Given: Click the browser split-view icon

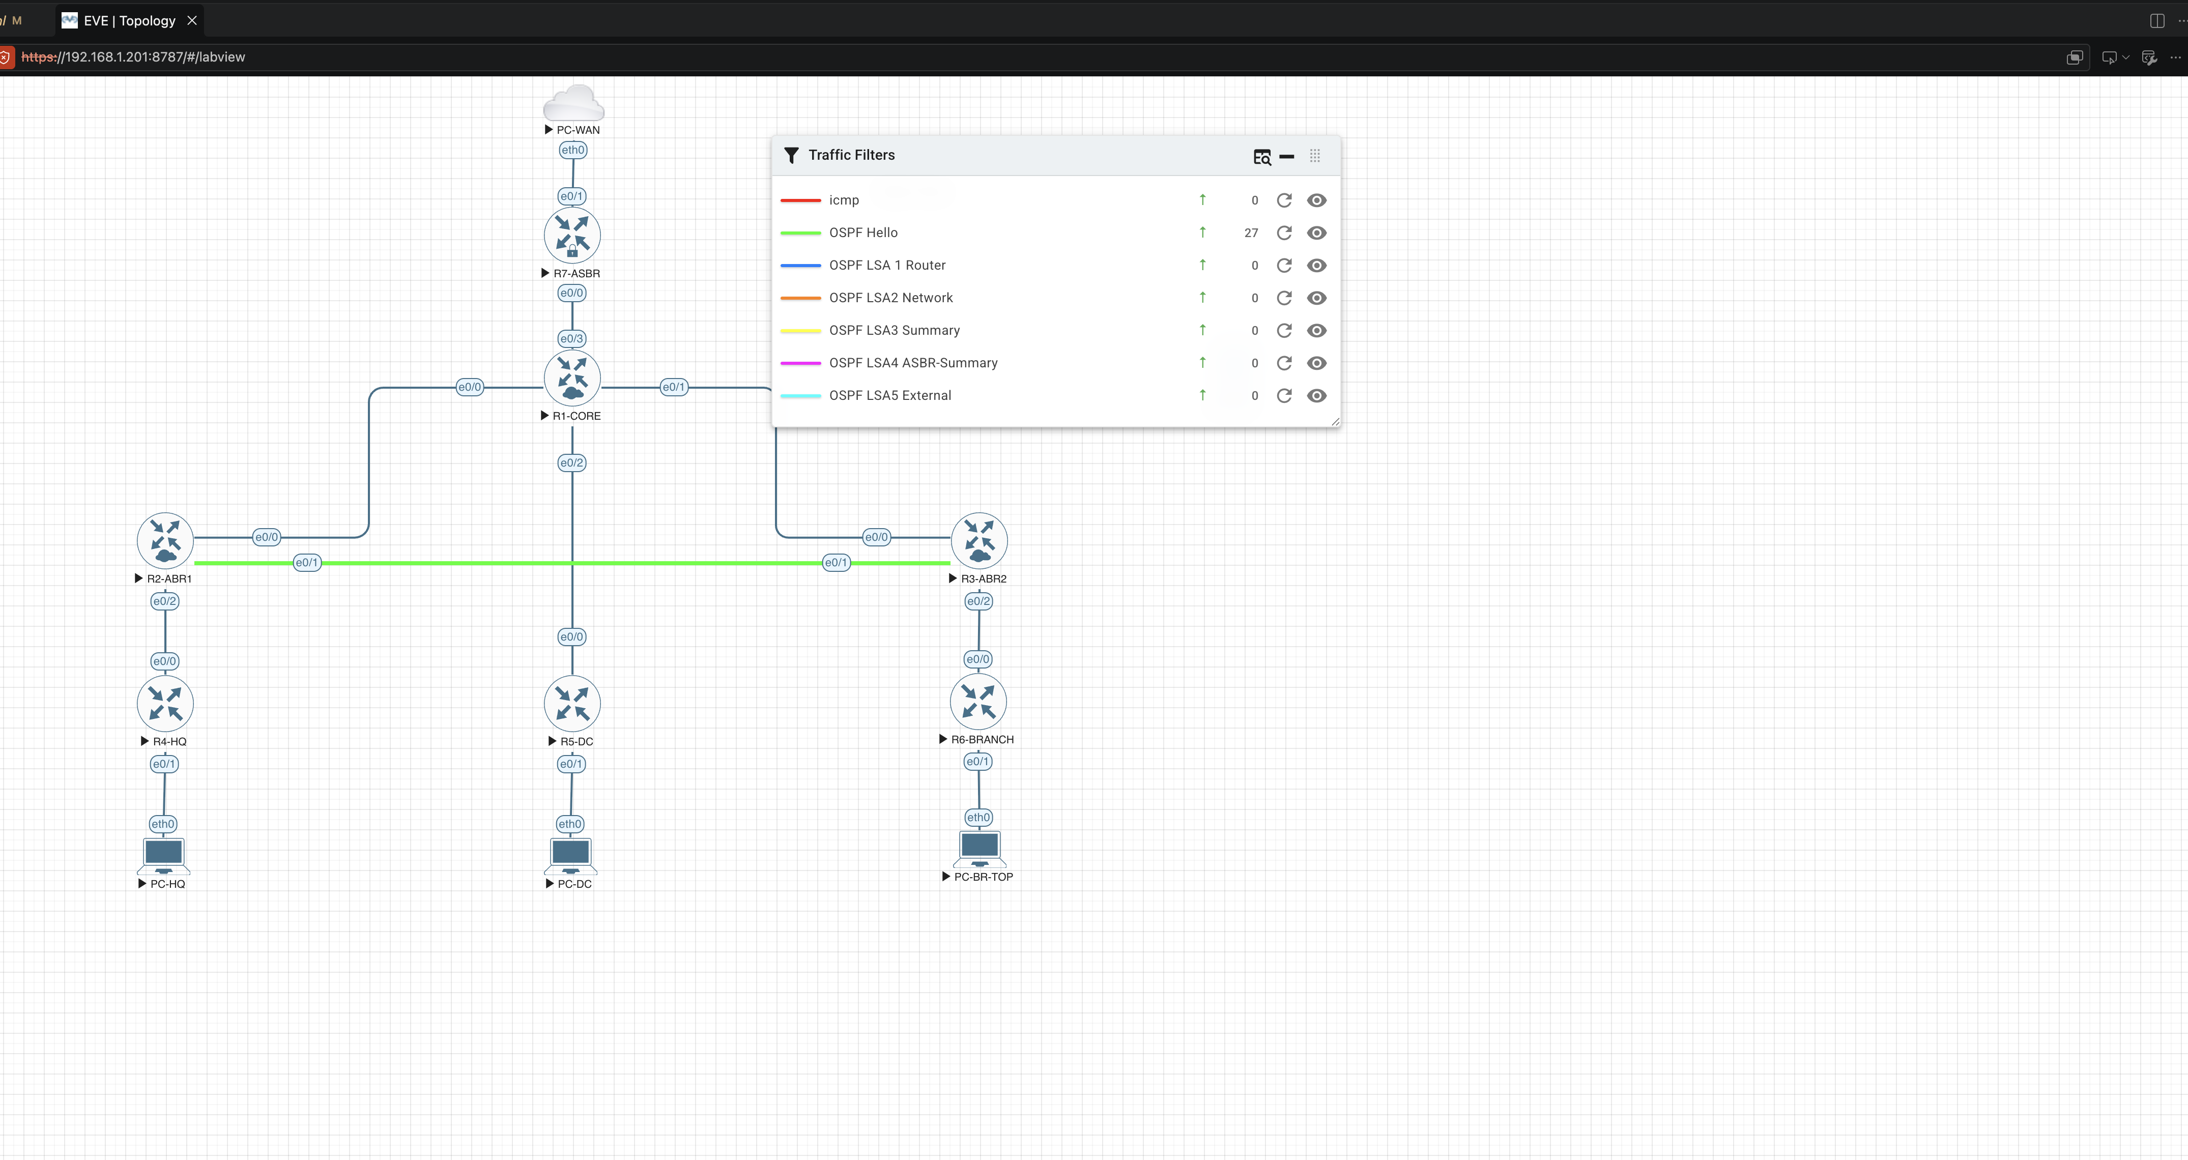Looking at the screenshot, I should point(2156,20).
